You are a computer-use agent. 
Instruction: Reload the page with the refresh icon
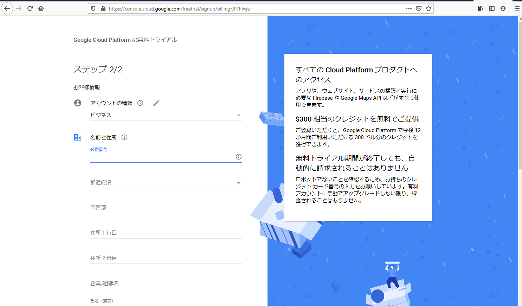click(x=30, y=8)
